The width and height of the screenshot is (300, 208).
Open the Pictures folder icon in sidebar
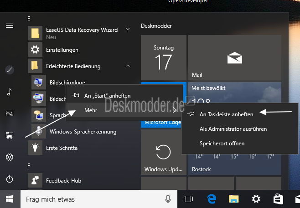tap(10, 114)
